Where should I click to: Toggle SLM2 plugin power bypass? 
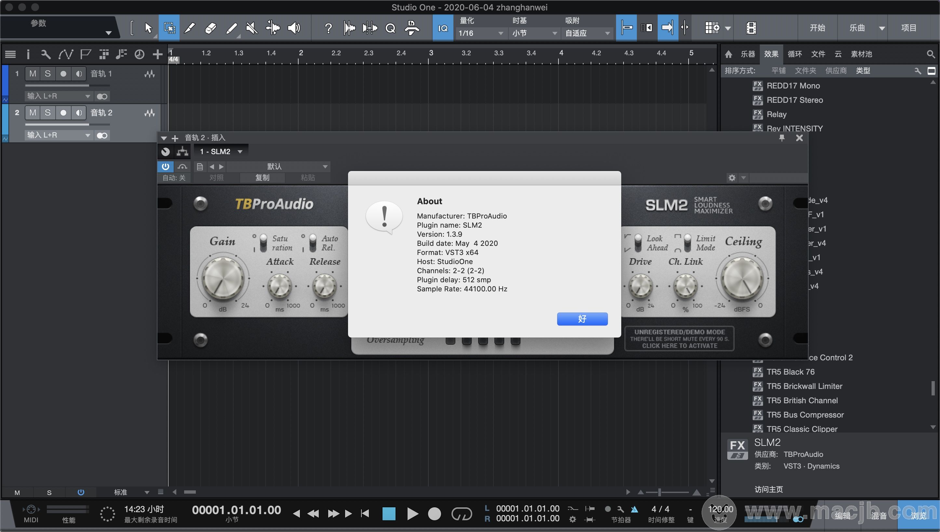166,166
